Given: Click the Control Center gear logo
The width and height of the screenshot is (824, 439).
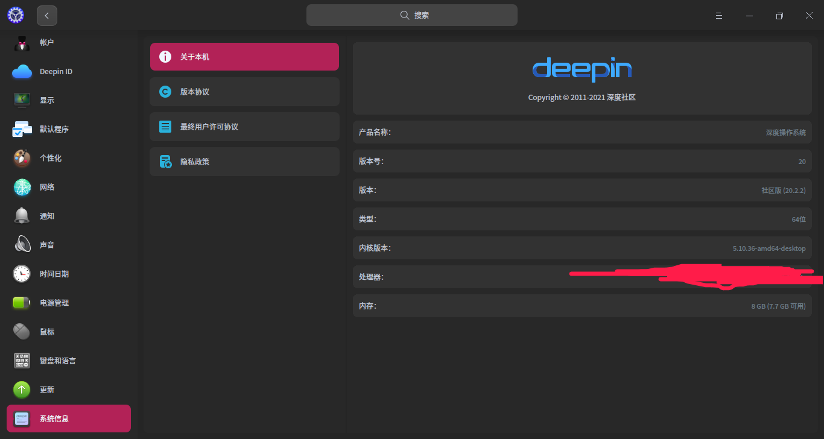Looking at the screenshot, I should click(x=16, y=16).
